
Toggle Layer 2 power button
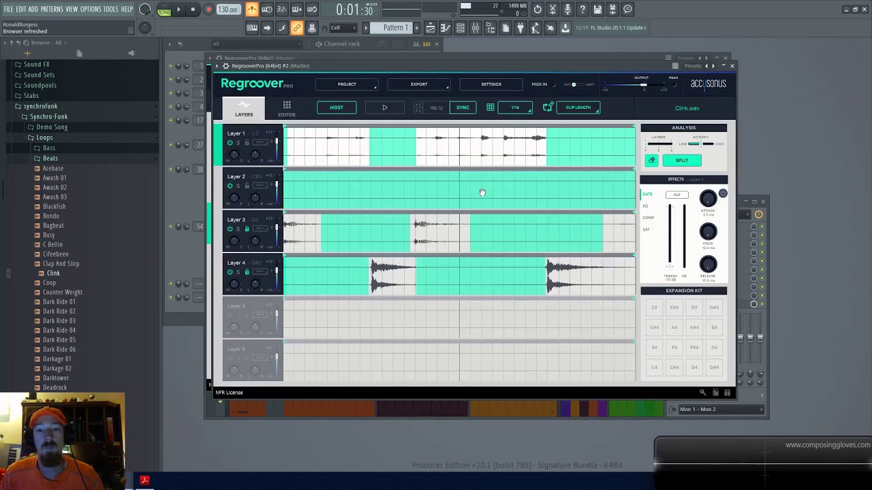(230, 185)
